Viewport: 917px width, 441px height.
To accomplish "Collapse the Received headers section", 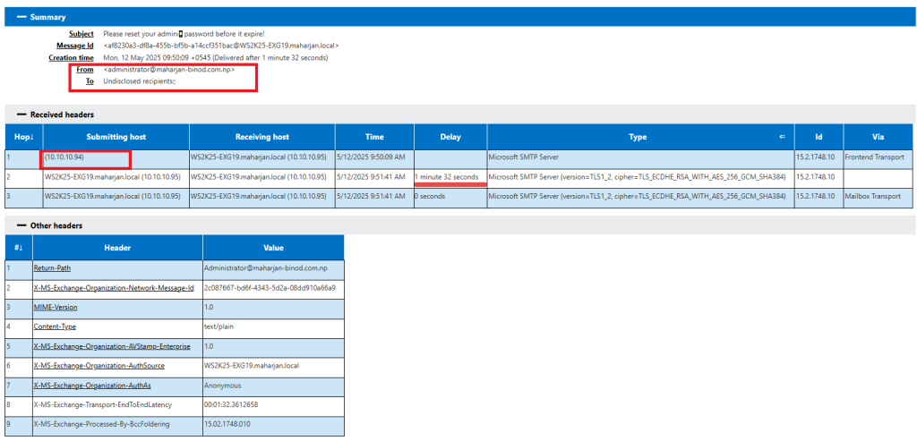I will point(21,114).
